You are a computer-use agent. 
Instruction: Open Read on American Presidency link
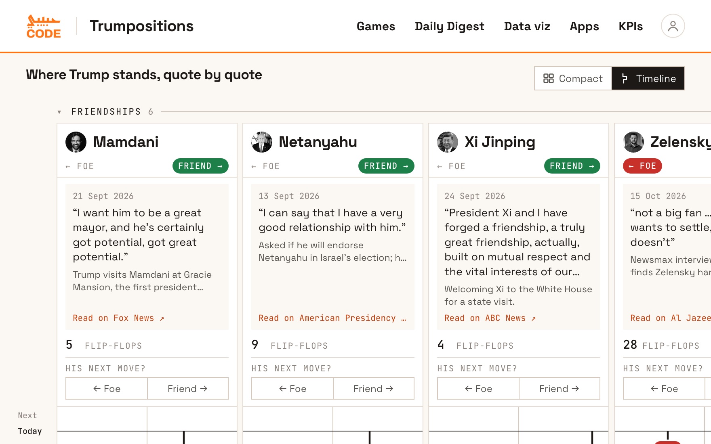click(332, 318)
